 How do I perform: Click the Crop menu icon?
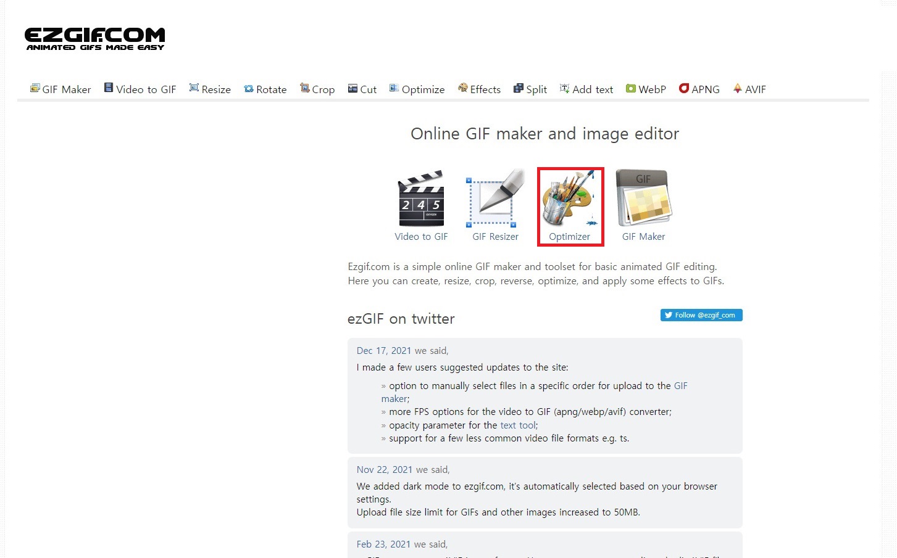click(304, 88)
